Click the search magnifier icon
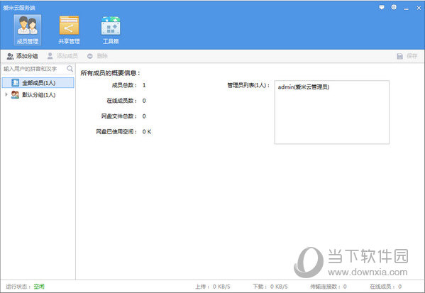The width and height of the screenshot is (425, 293). point(70,69)
